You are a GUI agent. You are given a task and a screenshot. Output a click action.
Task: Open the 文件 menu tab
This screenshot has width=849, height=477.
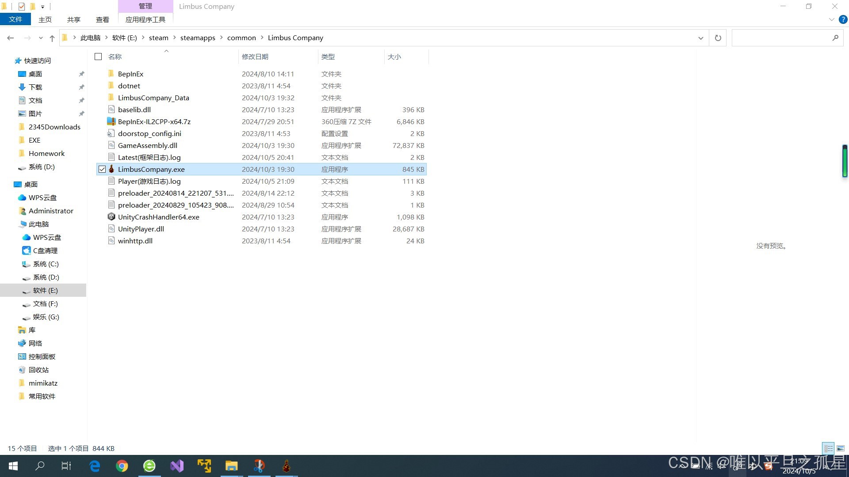(x=15, y=19)
